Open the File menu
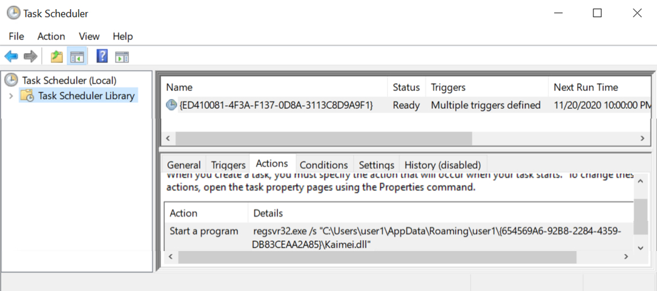The width and height of the screenshot is (657, 291). click(x=16, y=36)
